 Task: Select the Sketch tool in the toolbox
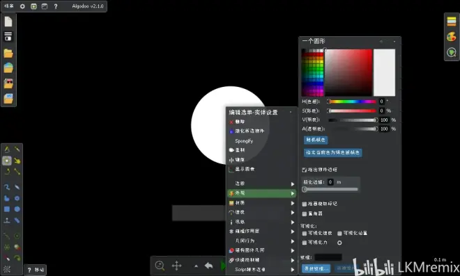(7, 149)
